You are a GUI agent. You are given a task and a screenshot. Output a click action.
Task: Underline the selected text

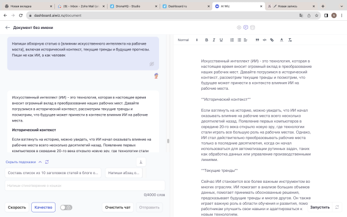click(x=221, y=40)
